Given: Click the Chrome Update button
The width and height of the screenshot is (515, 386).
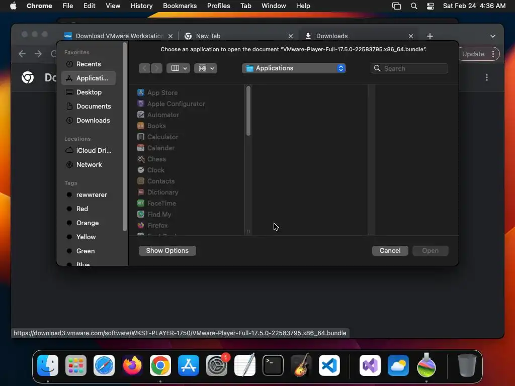Looking at the screenshot, I should point(473,54).
